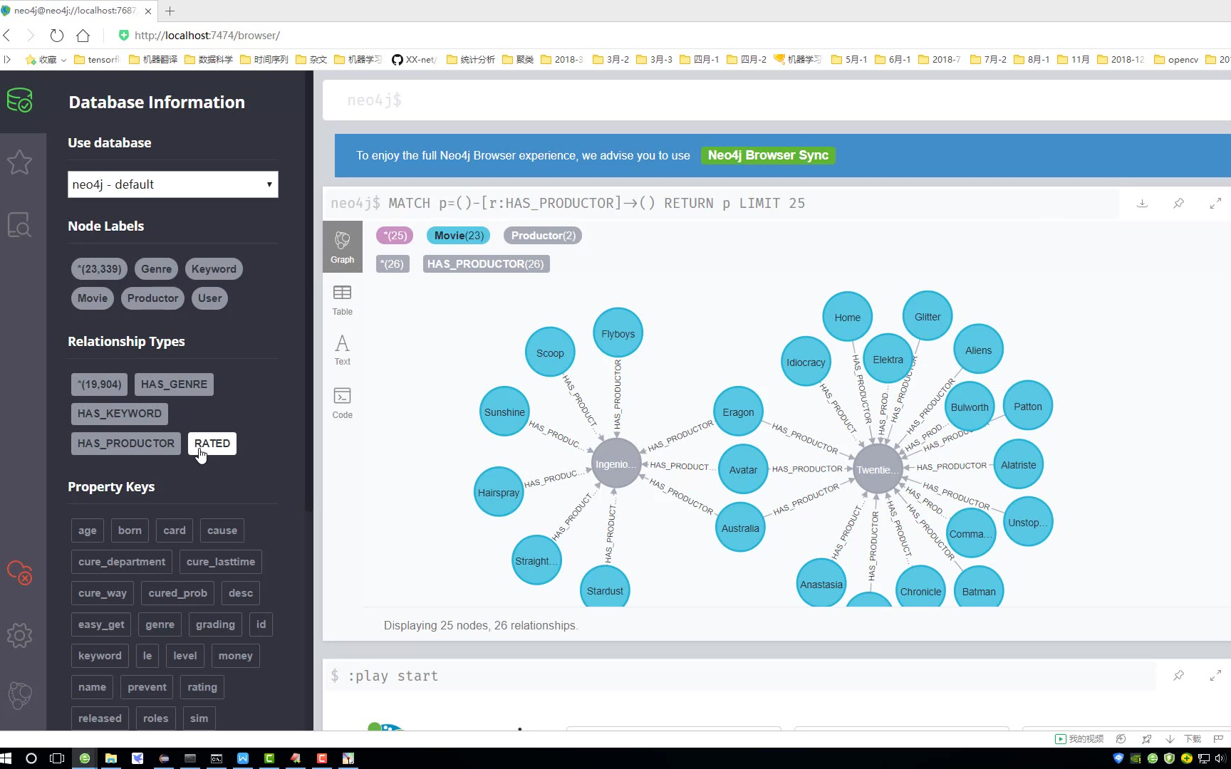Select the Movie(23) label chip in result

click(x=459, y=235)
